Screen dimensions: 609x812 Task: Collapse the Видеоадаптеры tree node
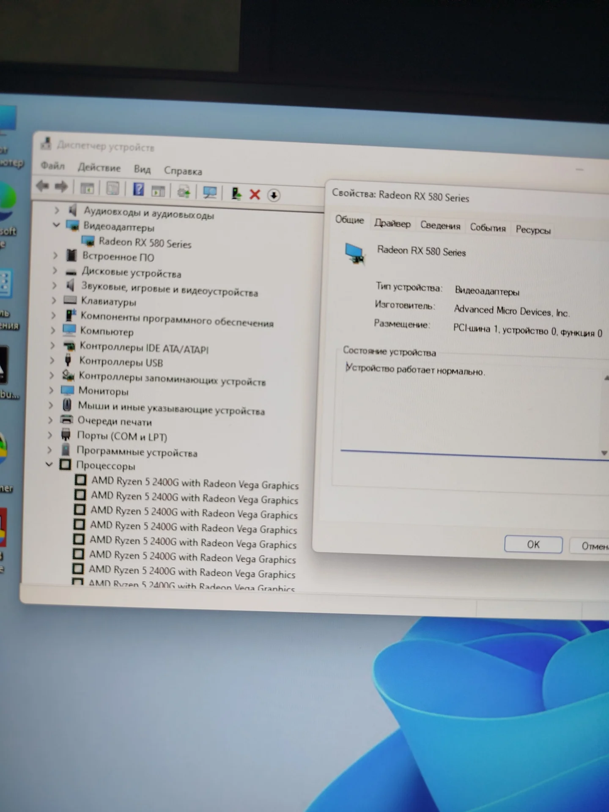pos(56,224)
